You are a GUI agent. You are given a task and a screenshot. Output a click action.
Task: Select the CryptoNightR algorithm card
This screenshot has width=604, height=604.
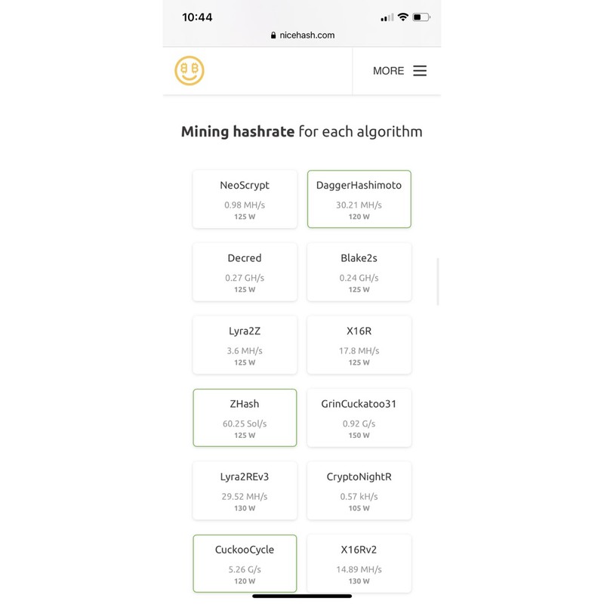(x=359, y=491)
